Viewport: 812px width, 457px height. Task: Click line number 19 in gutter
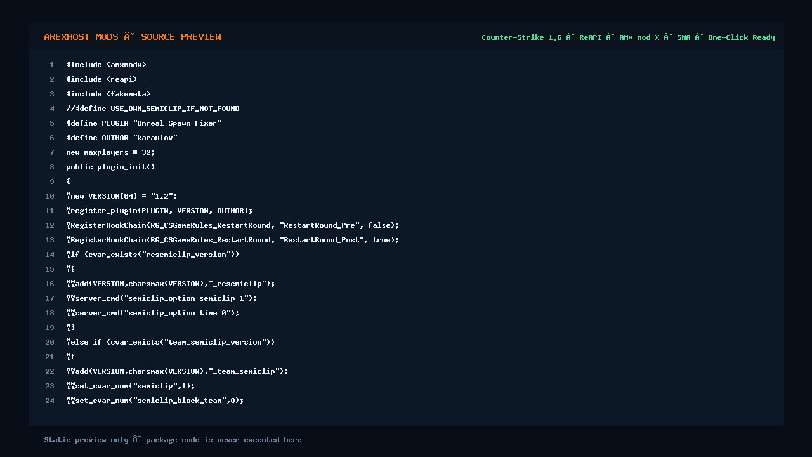click(50, 328)
